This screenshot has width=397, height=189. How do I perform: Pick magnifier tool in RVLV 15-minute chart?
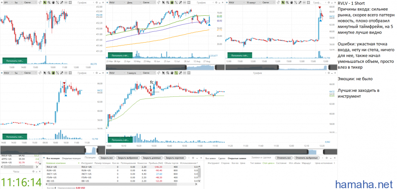tap(287, 2)
